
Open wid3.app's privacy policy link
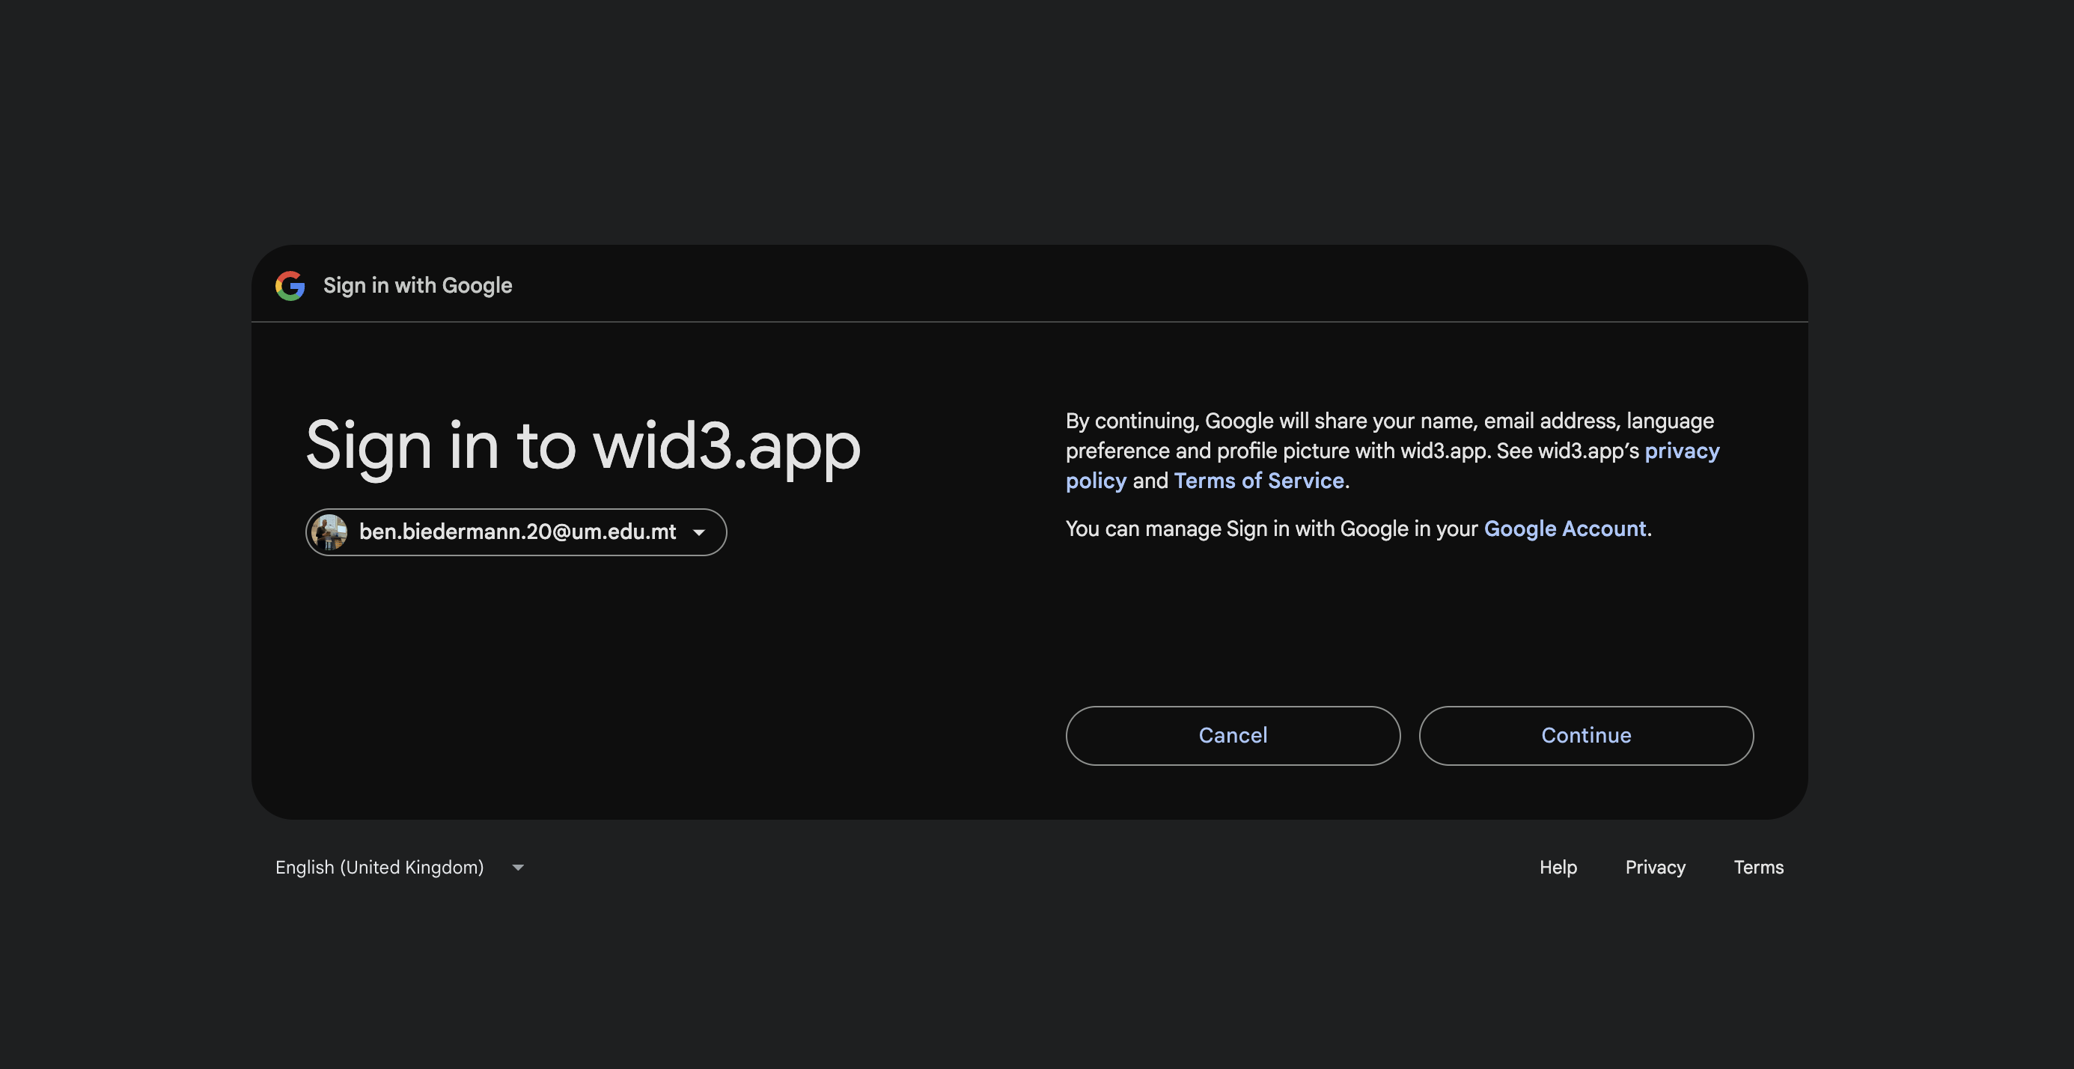pyautogui.click(x=1681, y=451)
